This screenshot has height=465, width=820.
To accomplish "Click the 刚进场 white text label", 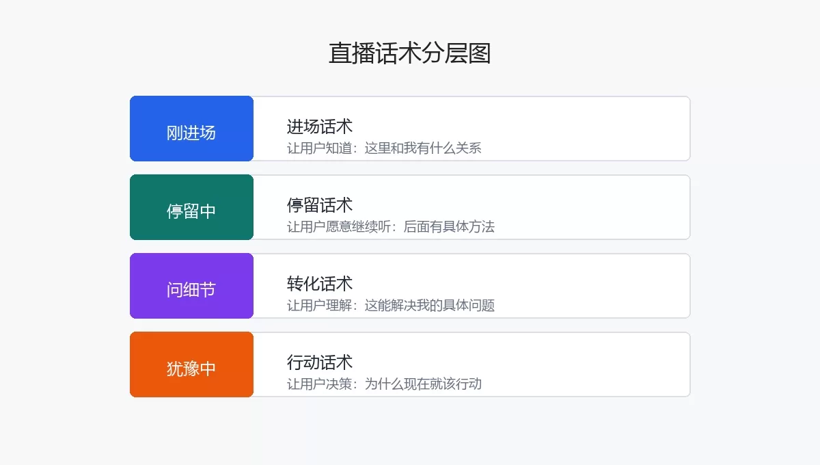I will tap(191, 133).
